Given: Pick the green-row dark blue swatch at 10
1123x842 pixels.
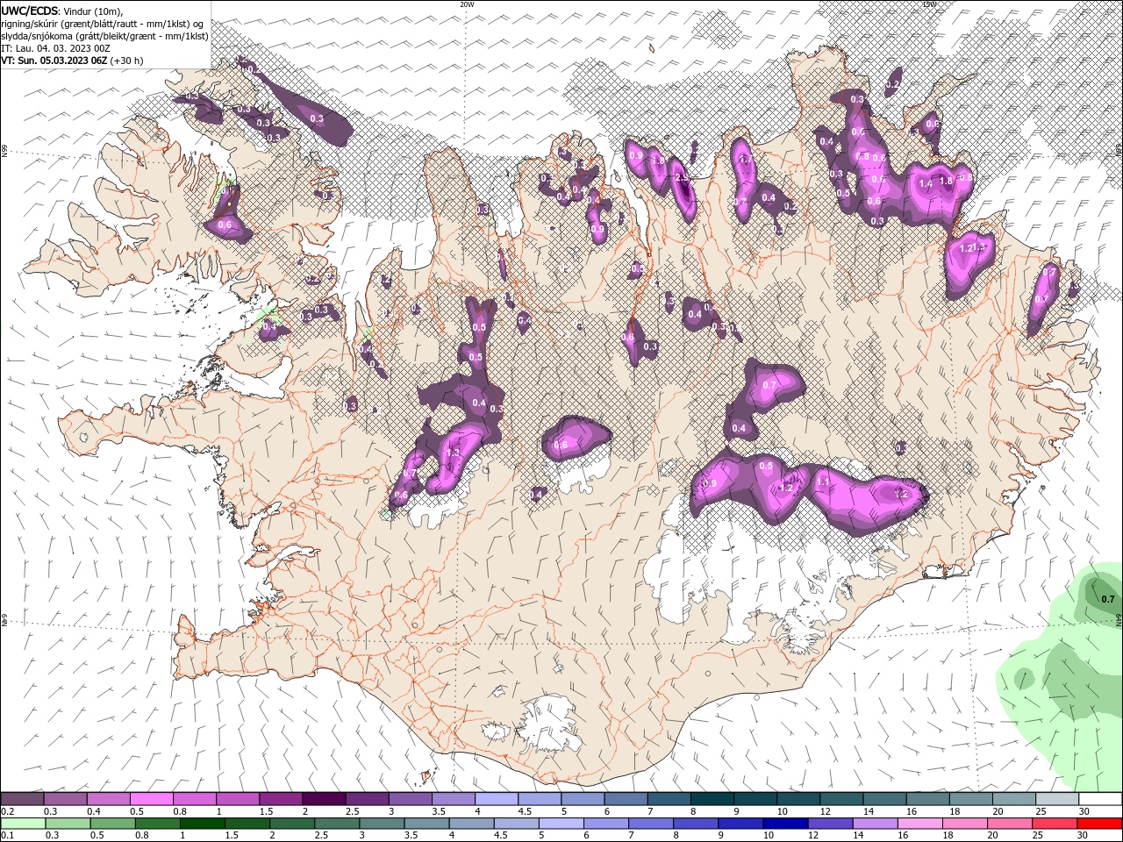Looking at the screenshot, I should (x=785, y=824).
